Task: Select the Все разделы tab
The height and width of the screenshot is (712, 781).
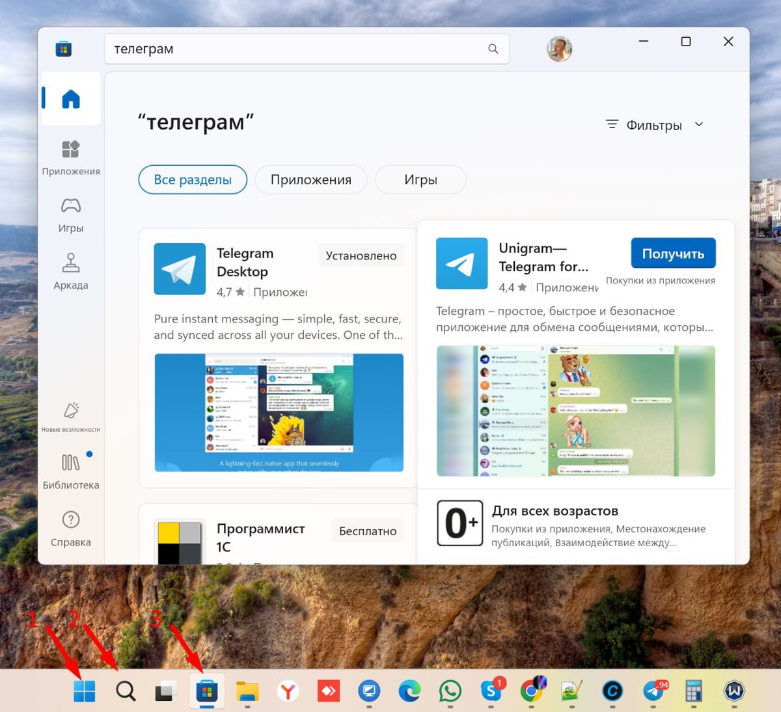Action: click(193, 179)
